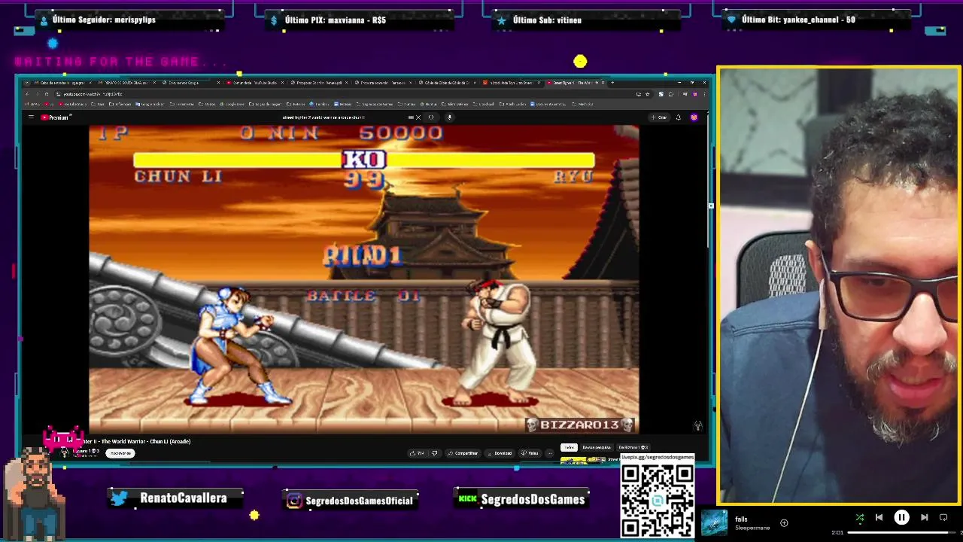The width and height of the screenshot is (963, 542).
Task: Click the Valeu button
Action: click(530, 453)
